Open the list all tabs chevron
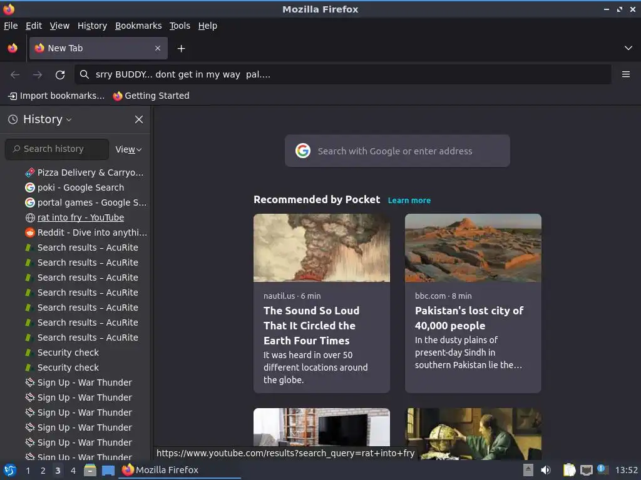This screenshot has height=480, width=641. coord(628,48)
